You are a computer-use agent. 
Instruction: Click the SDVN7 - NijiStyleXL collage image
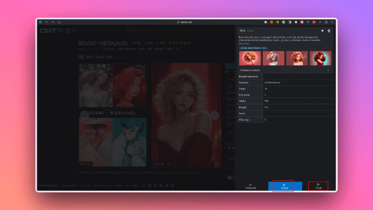113,115
